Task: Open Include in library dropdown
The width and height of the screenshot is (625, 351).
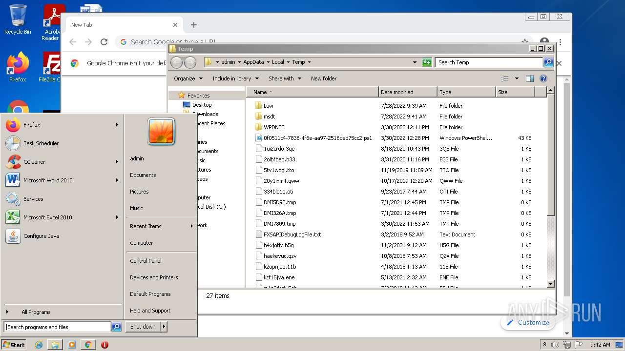Action: coord(235,78)
